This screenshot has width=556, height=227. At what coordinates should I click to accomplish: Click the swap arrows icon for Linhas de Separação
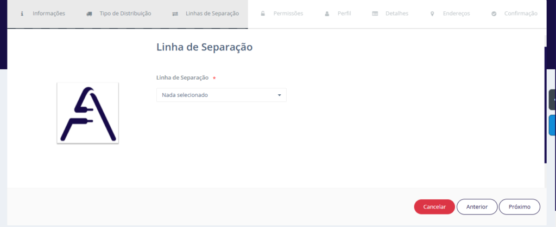tap(175, 14)
